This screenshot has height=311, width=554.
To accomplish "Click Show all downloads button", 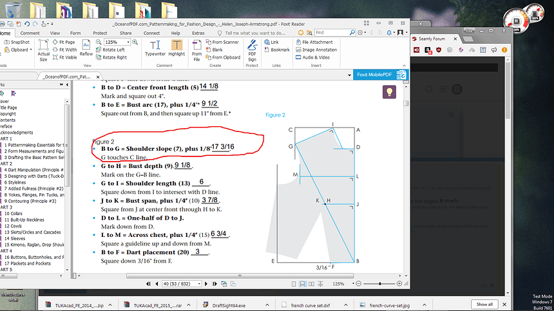I will (x=484, y=305).
